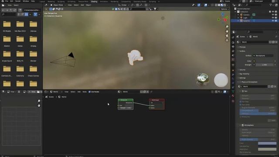Open the Modifier wrench properties tab
The width and height of the screenshot is (279, 157).
(233, 75)
